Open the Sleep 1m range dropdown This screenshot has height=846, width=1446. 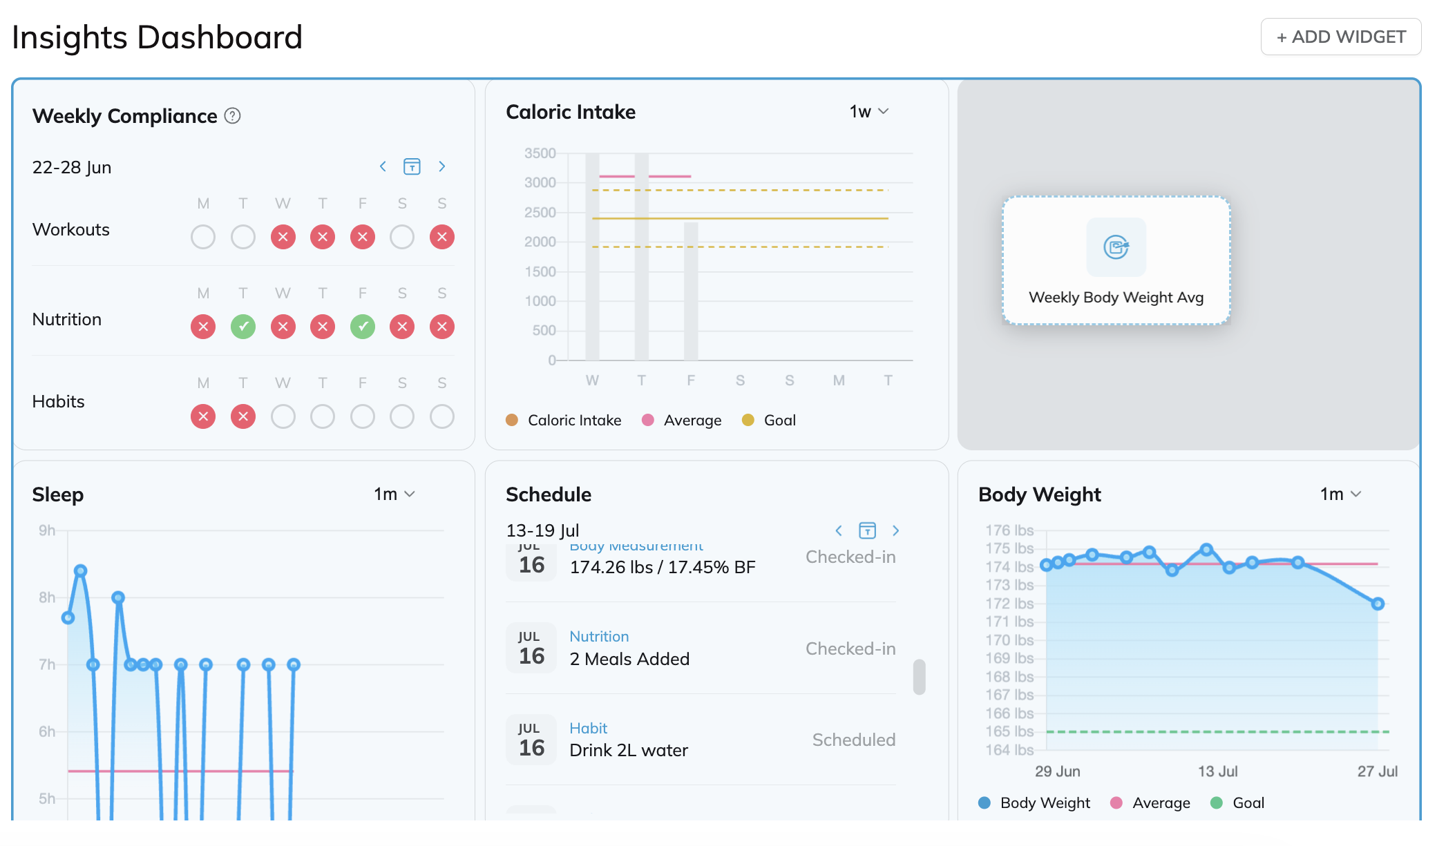point(394,494)
